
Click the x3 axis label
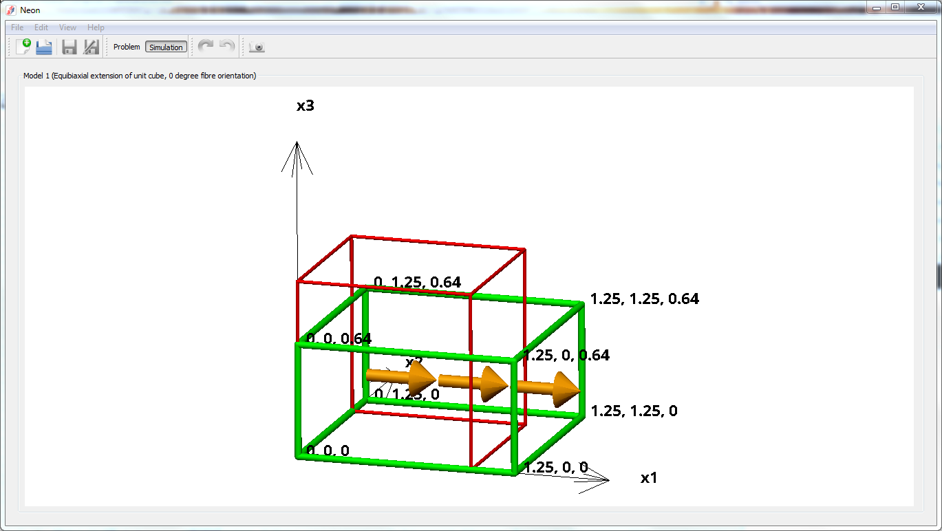306,106
